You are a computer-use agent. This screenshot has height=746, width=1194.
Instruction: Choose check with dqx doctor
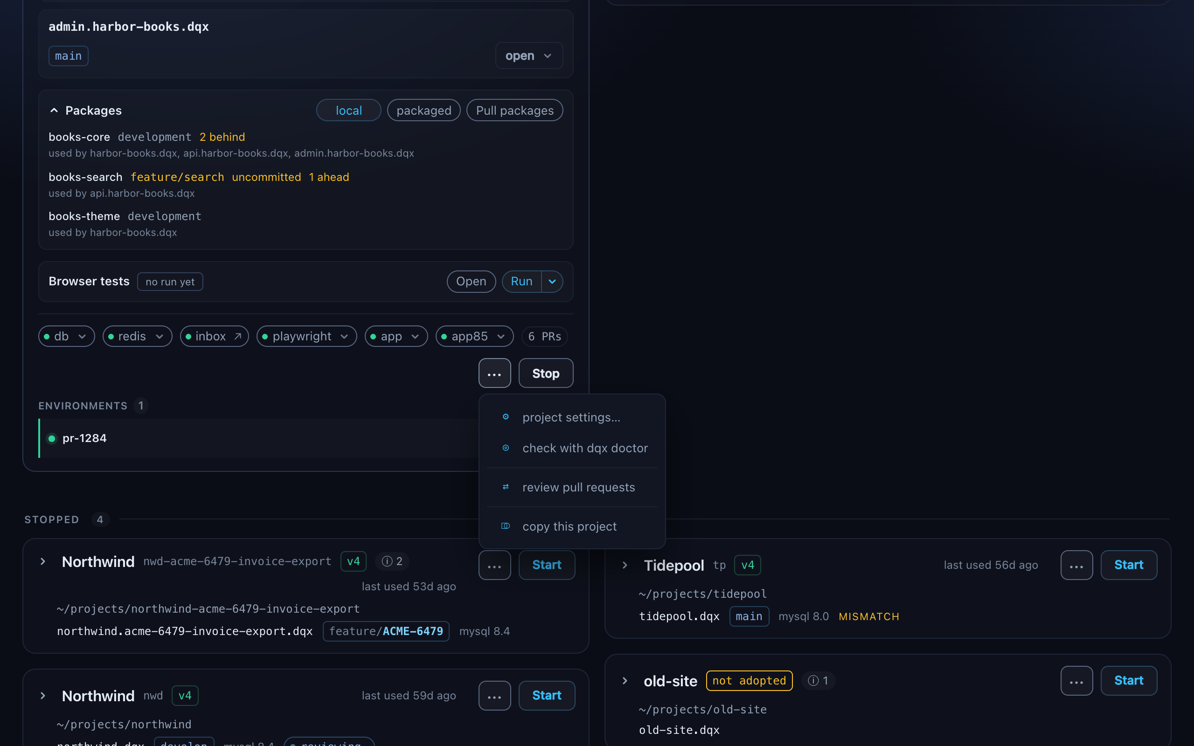click(x=572, y=448)
